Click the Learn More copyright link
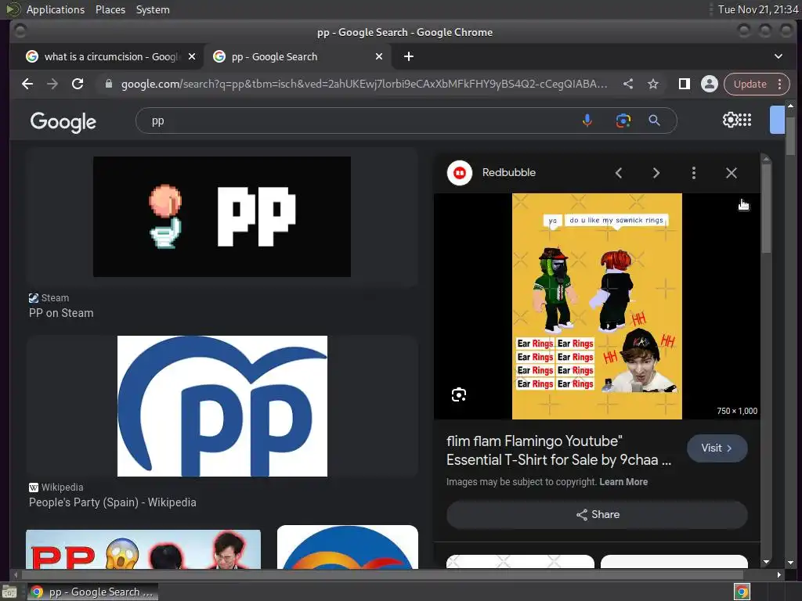Viewport: 802px width, 601px height. 623,482
